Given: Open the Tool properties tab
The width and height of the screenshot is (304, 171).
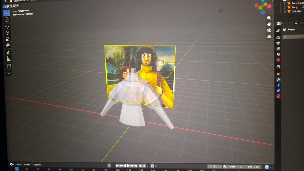Looking at the screenshot, I should click(x=278, y=30).
